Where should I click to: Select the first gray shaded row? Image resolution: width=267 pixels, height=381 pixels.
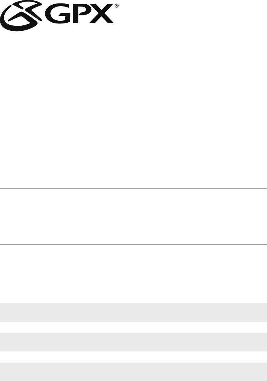pos(133,312)
